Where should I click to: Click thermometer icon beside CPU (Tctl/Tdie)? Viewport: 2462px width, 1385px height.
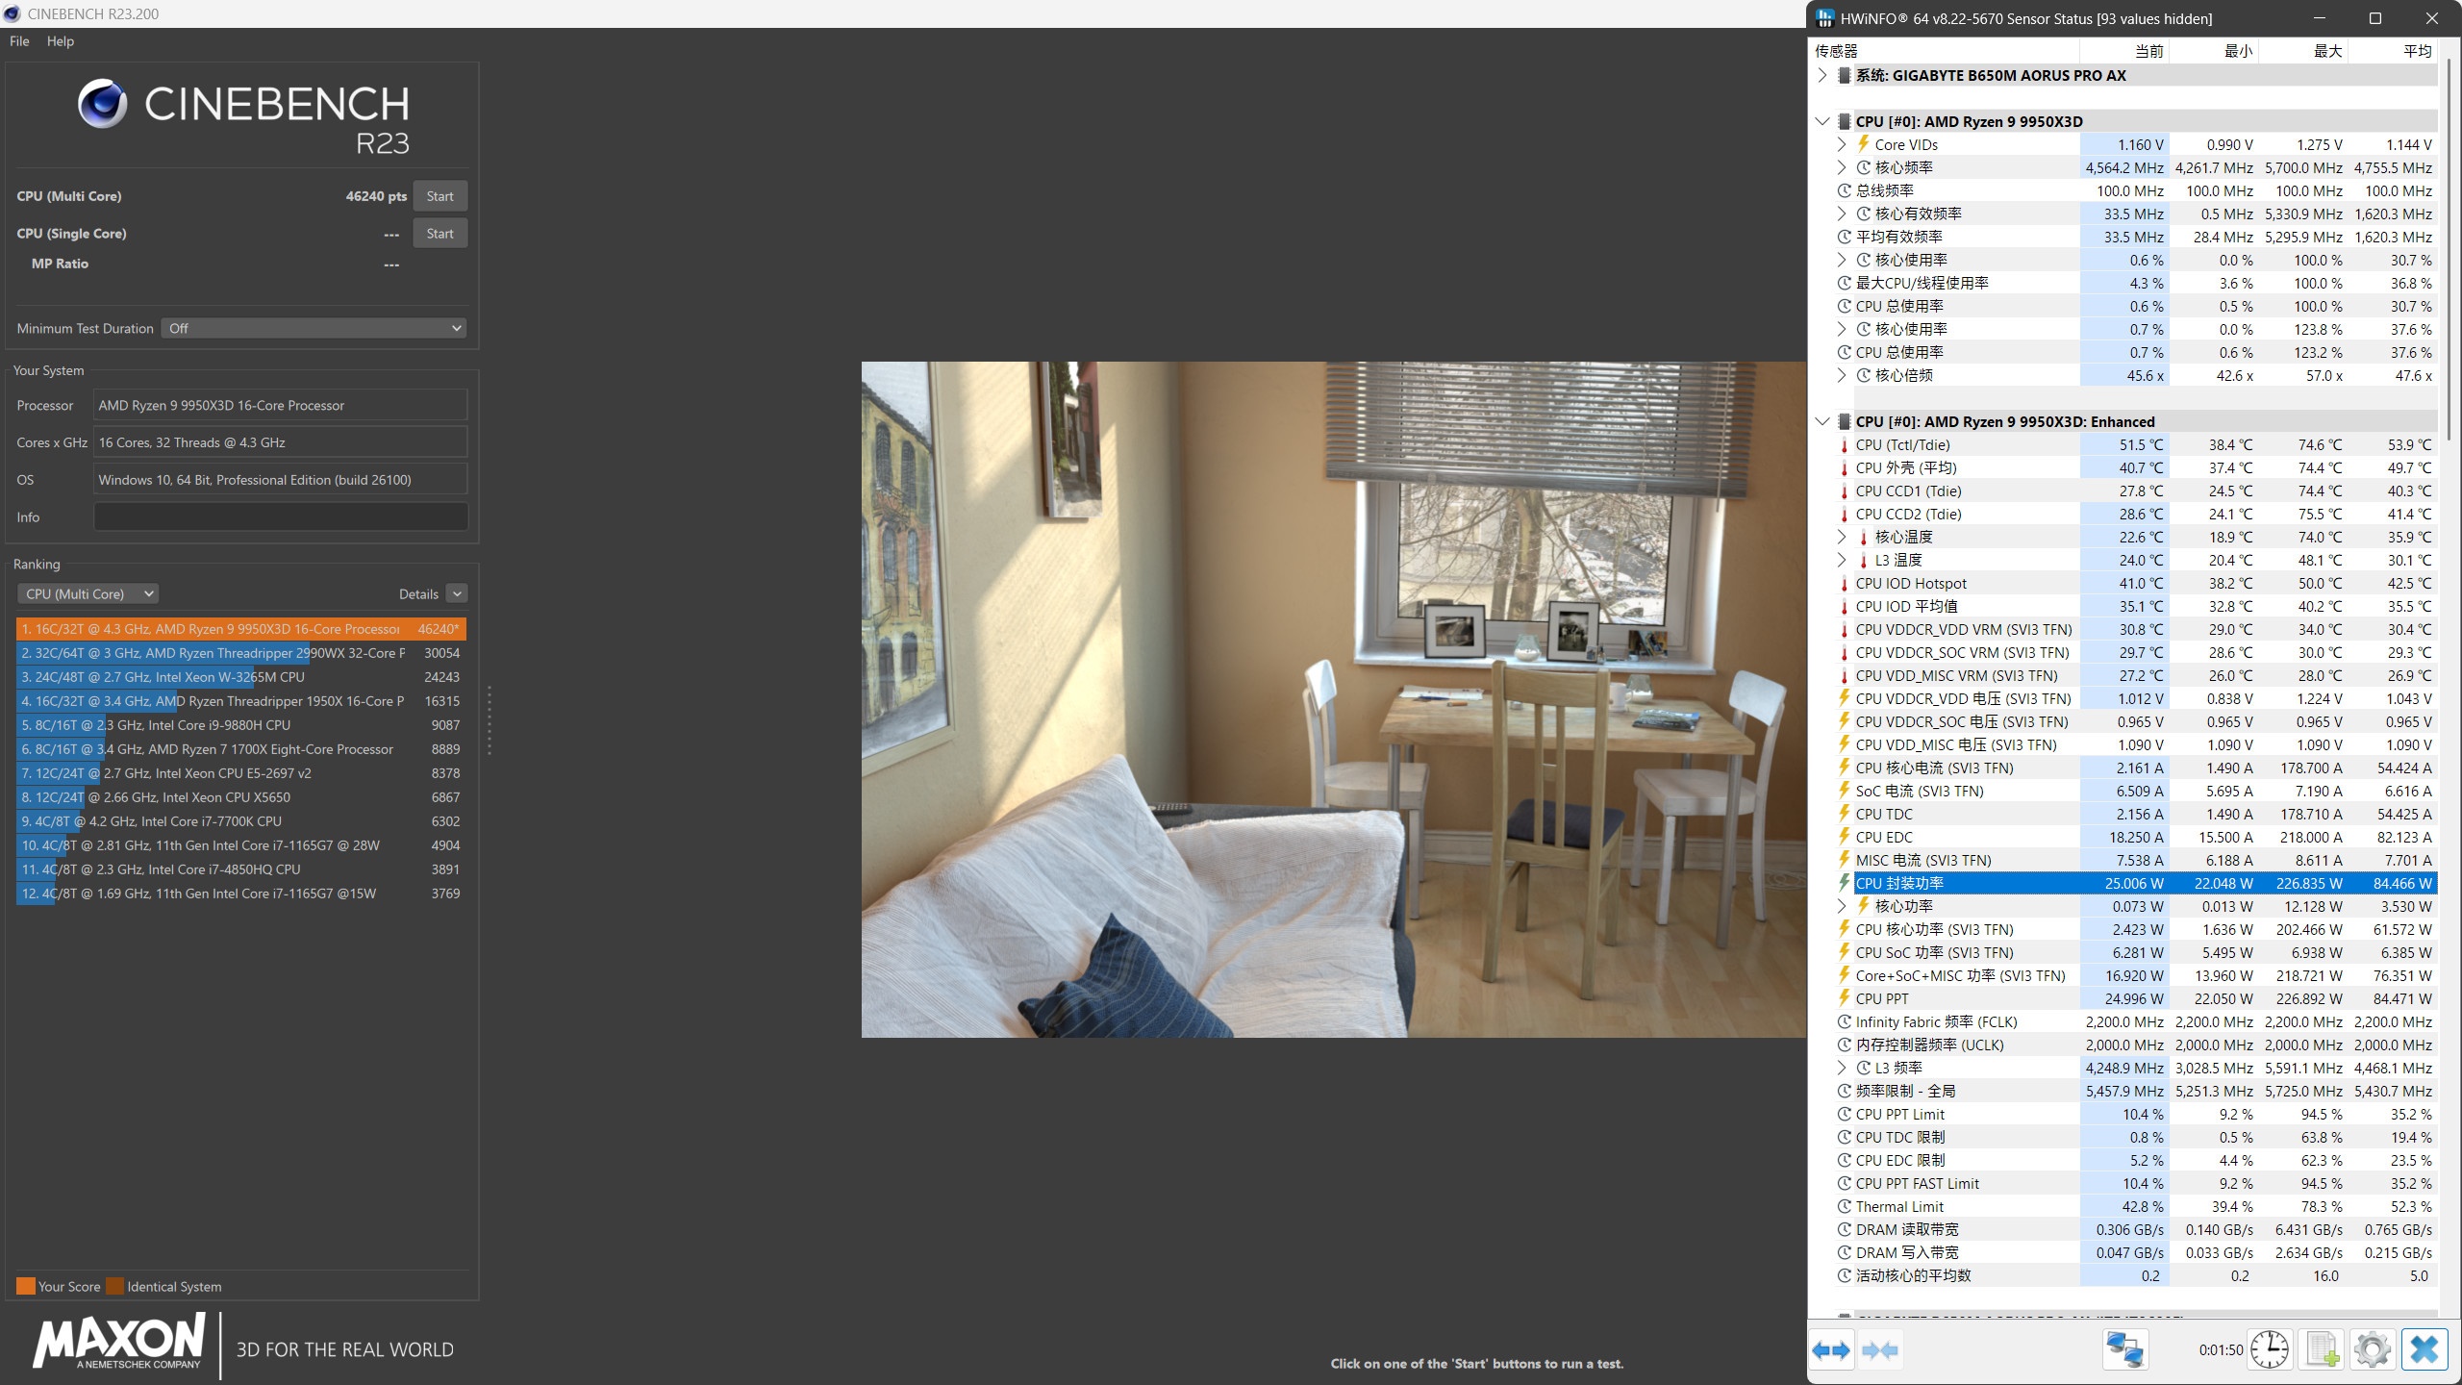(1844, 445)
